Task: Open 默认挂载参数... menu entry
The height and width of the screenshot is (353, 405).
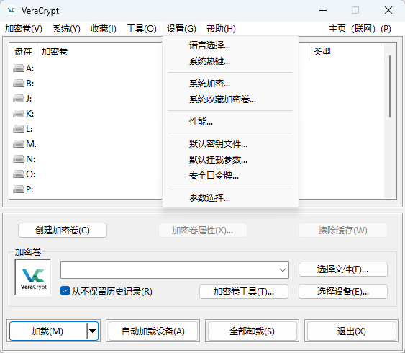Action: tap(230, 160)
